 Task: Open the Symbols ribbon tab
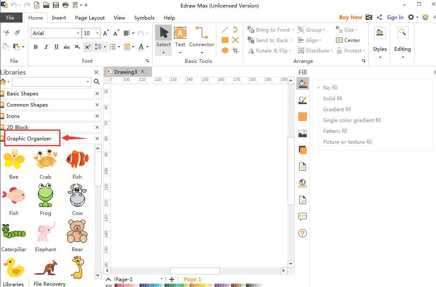tap(144, 17)
